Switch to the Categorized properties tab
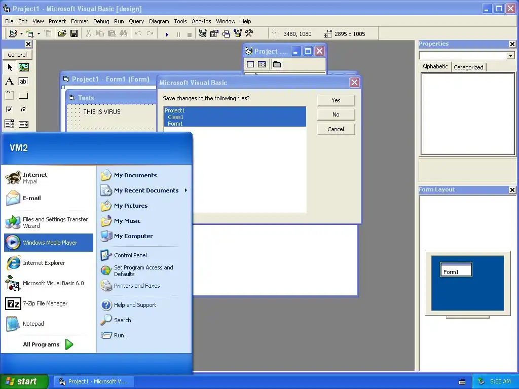The image size is (519, 389). (x=468, y=67)
